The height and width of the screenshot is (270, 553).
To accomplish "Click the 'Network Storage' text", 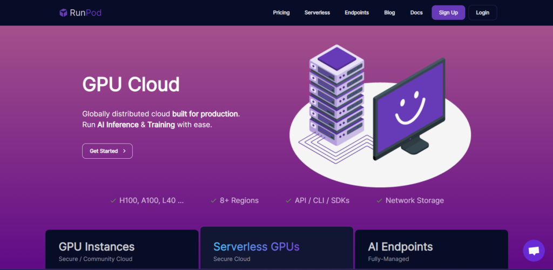I will coord(415,200).
